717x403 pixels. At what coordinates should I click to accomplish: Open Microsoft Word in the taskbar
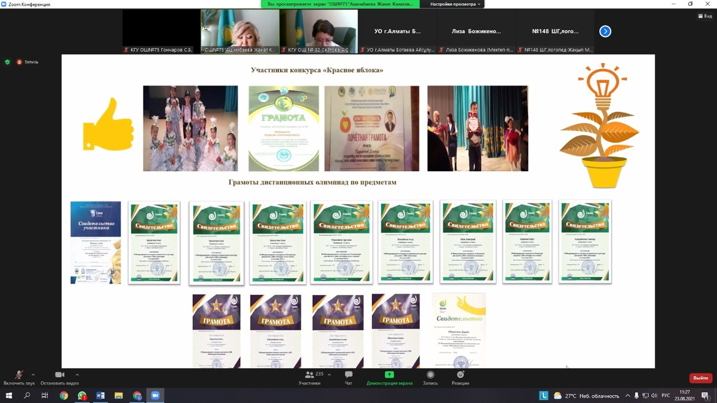[100, 395]
